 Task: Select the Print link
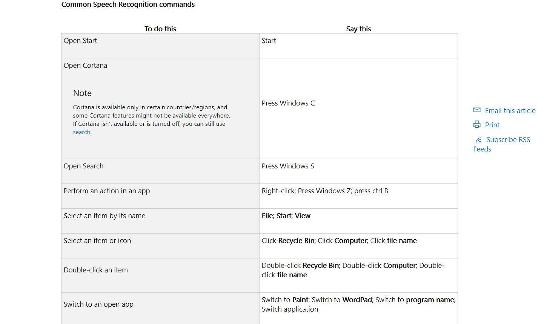pyautogui.click(x=492, y=125)
